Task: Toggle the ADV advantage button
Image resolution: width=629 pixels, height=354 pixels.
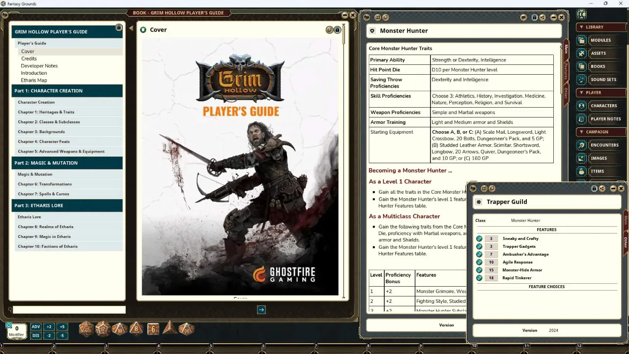Action: pyautogui.click(x=36, y=327)
